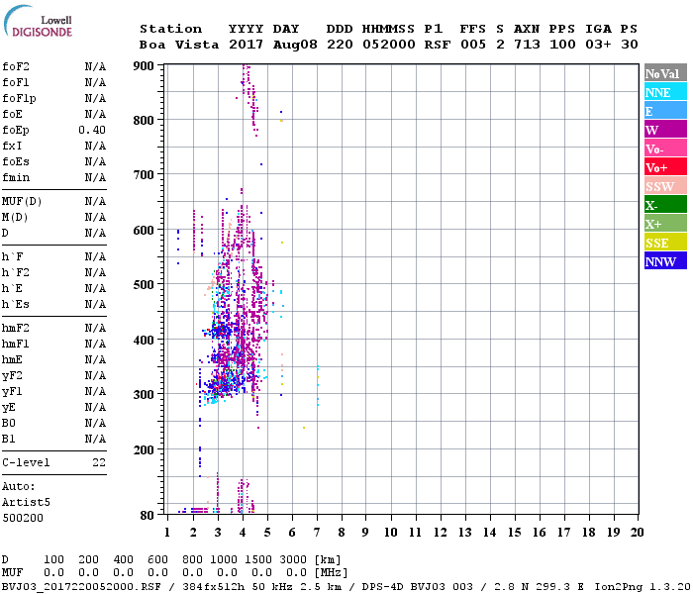Click the RSF P1 value

(438, 46)
